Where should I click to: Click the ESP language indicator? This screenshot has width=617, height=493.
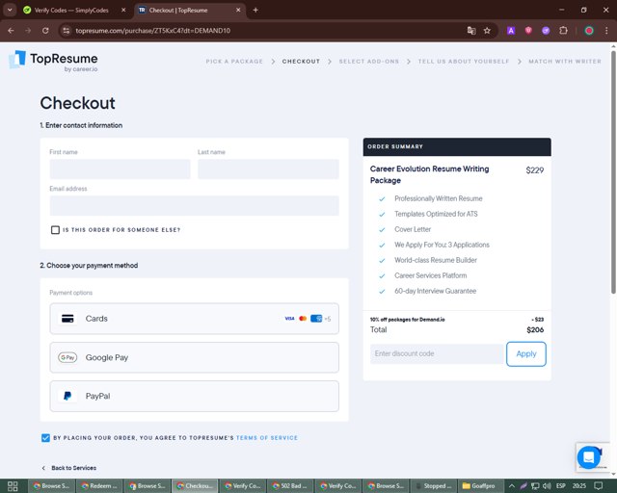click(561, 486)
